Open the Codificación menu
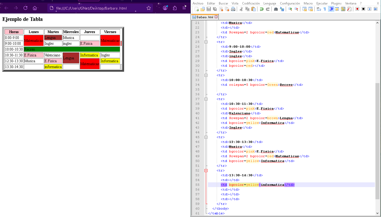This screenshot has width=381, height=217. [251, 3]
